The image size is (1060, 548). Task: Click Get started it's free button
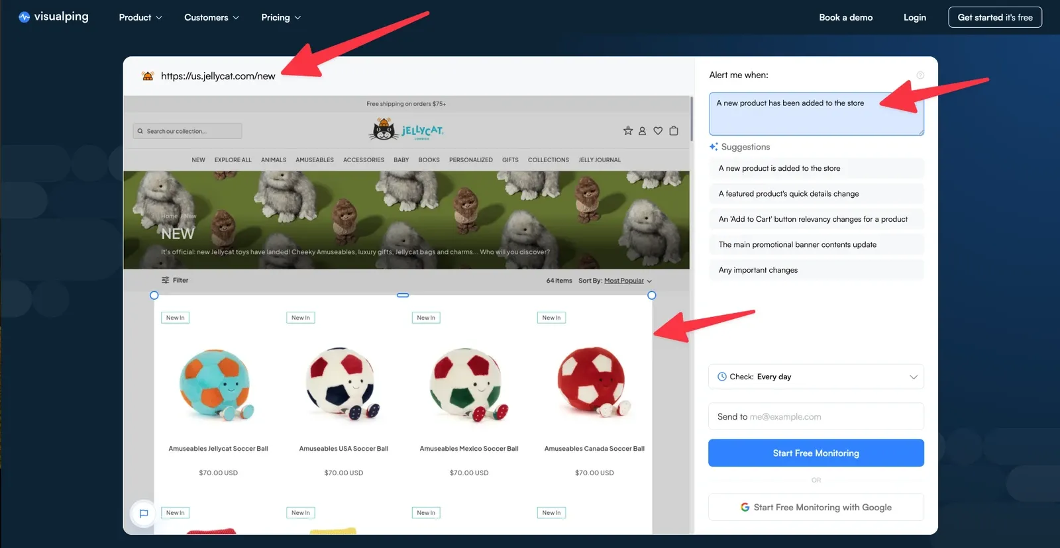pos(994,17)
